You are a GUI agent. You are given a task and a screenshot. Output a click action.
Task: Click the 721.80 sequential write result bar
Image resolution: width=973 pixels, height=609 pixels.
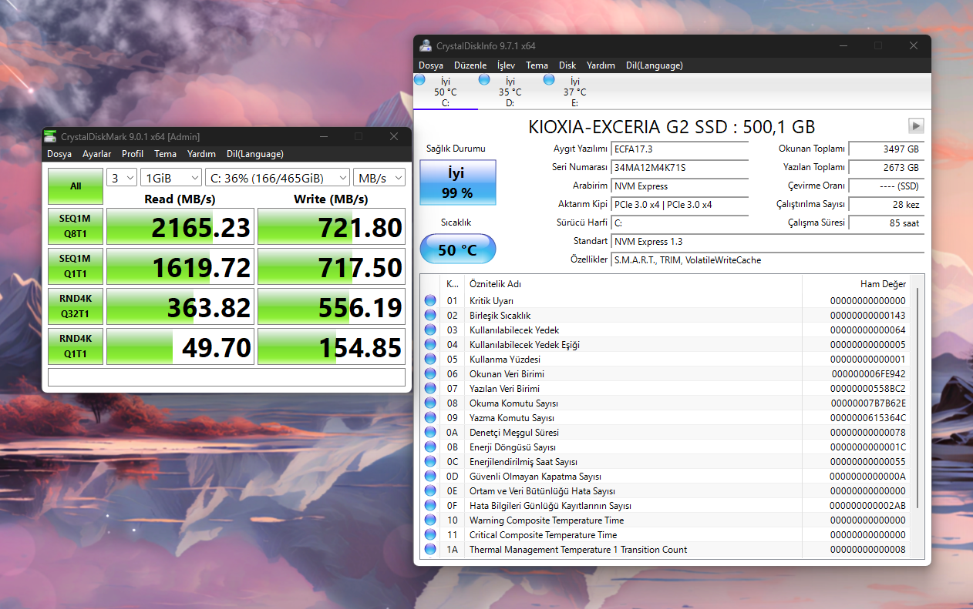332,227
